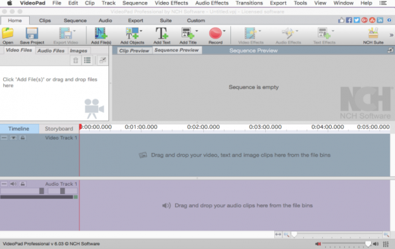Screen dimensions: 395x249
Task: Click the red playhead marker on timeline
Action: (81, 126)
